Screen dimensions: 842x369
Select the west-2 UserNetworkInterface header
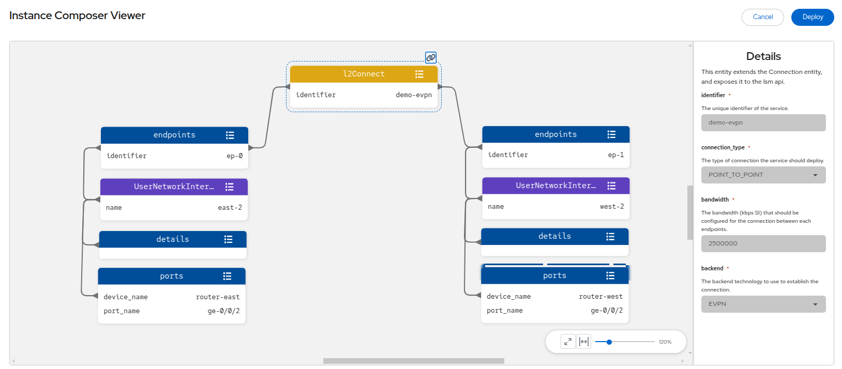point(556,186)
